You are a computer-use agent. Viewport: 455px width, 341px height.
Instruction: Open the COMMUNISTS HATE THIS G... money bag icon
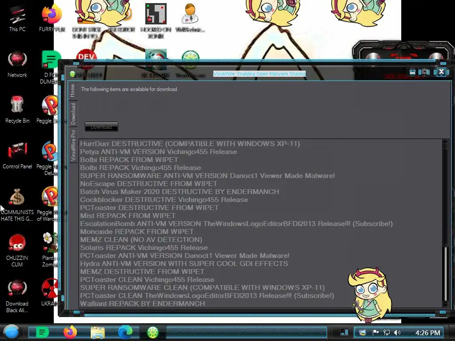17,205
